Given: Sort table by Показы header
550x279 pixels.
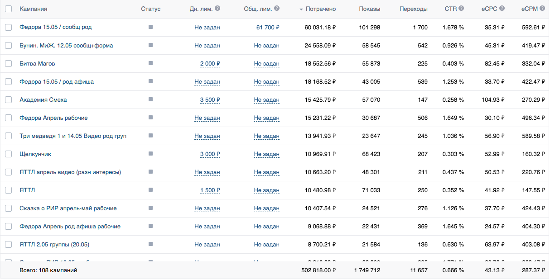Looking at the screenshot, I should pos(370,9).
